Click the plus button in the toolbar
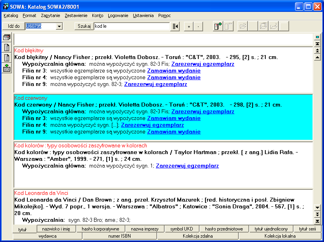 pyautogui.click(x=189, y=27)
